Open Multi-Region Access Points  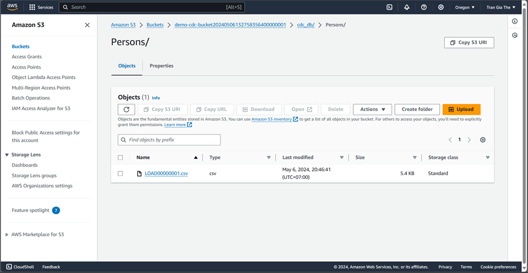click(41, 88)
